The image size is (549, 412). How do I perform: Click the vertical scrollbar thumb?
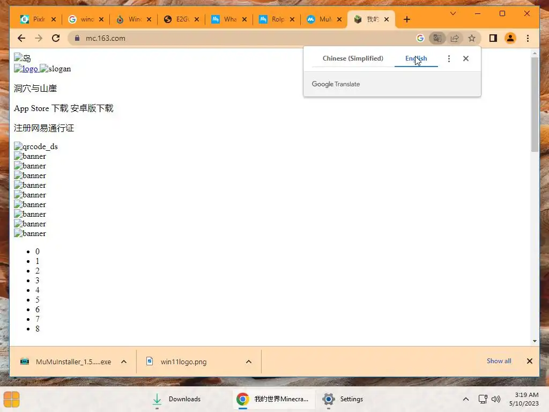click(535, 105)
